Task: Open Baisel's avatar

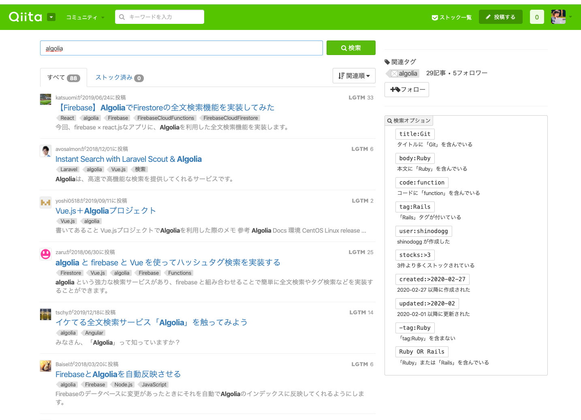Action: pyautogui.click(x=45, y=366)
